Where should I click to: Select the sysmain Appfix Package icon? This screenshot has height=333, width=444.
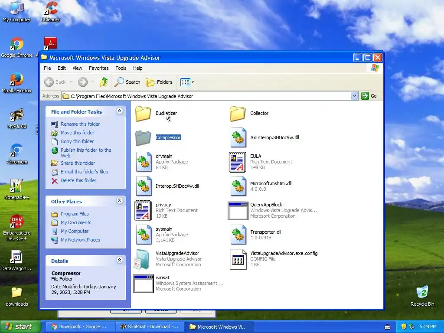pos(144,235)
